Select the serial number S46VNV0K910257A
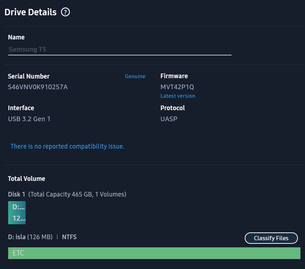Screen dimensions: 305x269 [x=38, y=87]
